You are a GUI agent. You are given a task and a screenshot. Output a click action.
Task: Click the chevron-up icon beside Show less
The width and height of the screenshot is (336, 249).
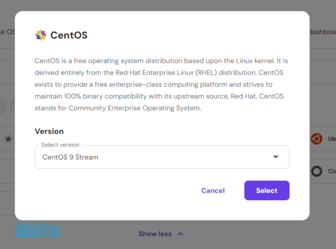[x=180, y=234]
